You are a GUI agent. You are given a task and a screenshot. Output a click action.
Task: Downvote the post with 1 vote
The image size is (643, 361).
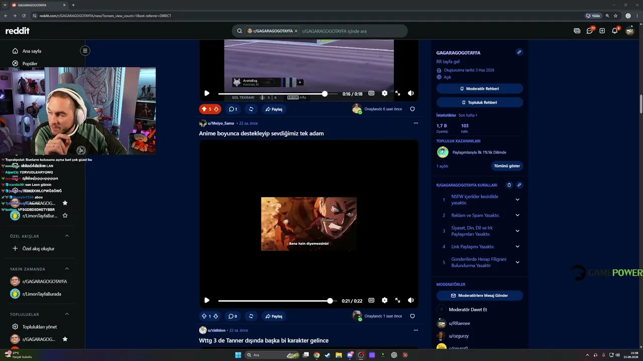coord(216,316)
